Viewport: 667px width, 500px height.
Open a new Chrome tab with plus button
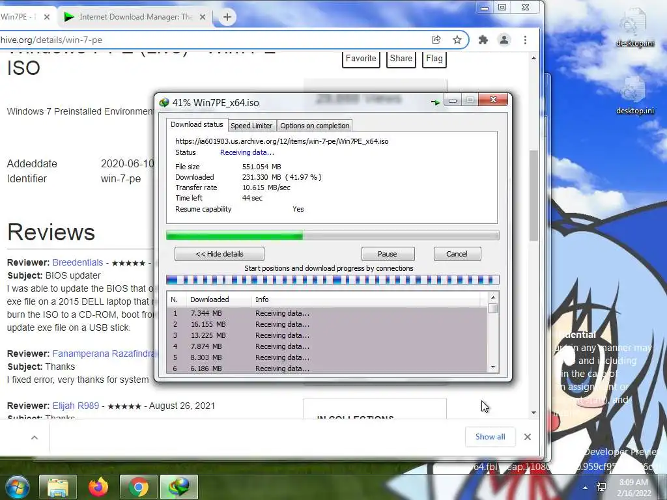227,17
